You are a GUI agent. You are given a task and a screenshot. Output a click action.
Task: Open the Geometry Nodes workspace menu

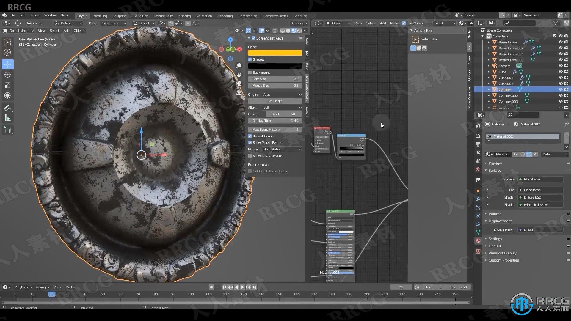point(275,16)
